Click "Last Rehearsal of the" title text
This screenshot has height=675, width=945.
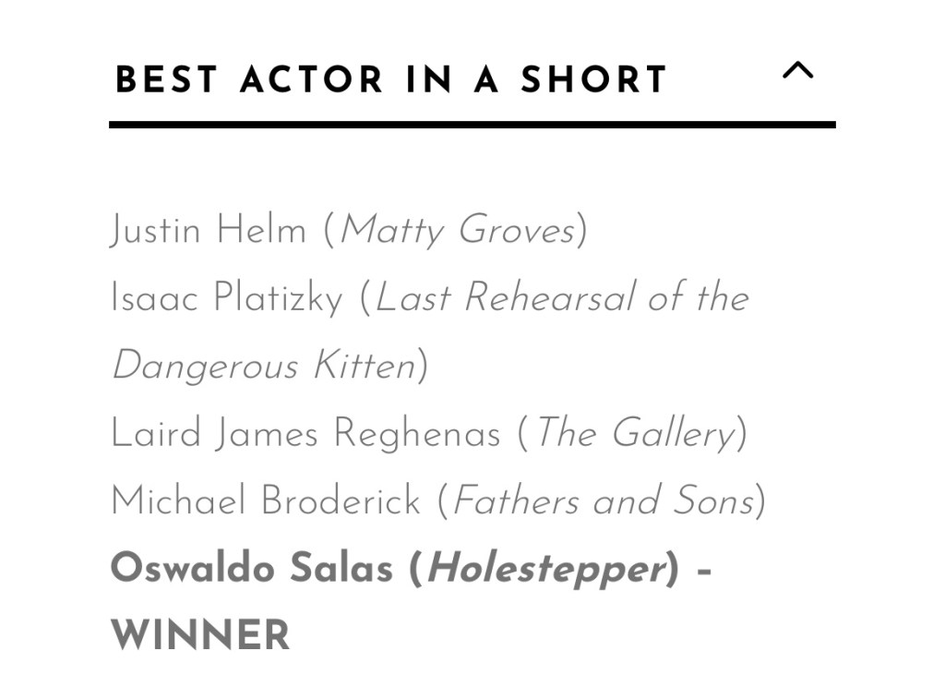tap(562, 297)
